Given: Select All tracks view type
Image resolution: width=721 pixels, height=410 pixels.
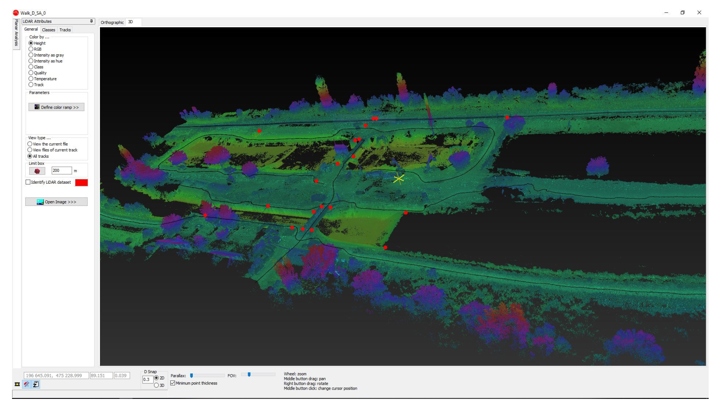Looking at the screenshot, I should pyautogui.click(x=30, y=156).
